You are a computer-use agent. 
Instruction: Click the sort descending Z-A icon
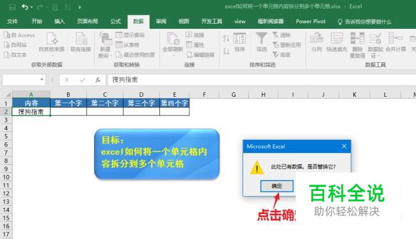(226, 51)
